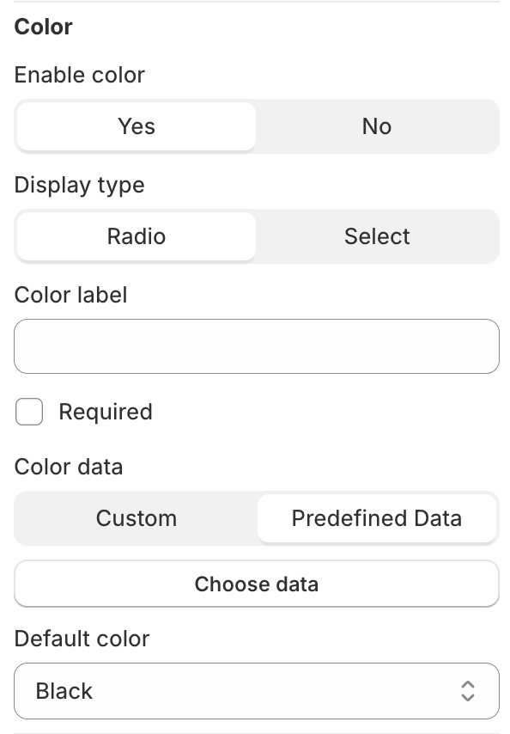The height and width of the screenshot is (734, 510).
Task: Switch Color data to Predefined Data
Action: [377, 518]
